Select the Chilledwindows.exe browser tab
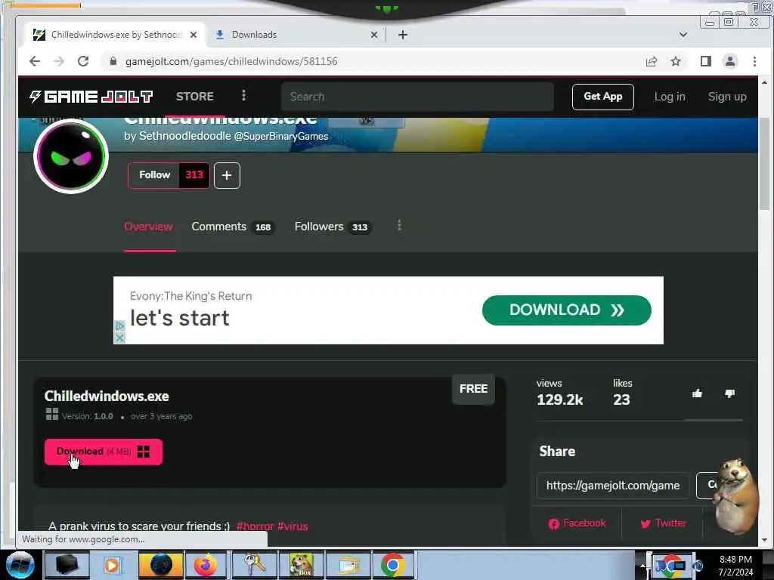The image size is (774, 580). (x=115, y=35)
